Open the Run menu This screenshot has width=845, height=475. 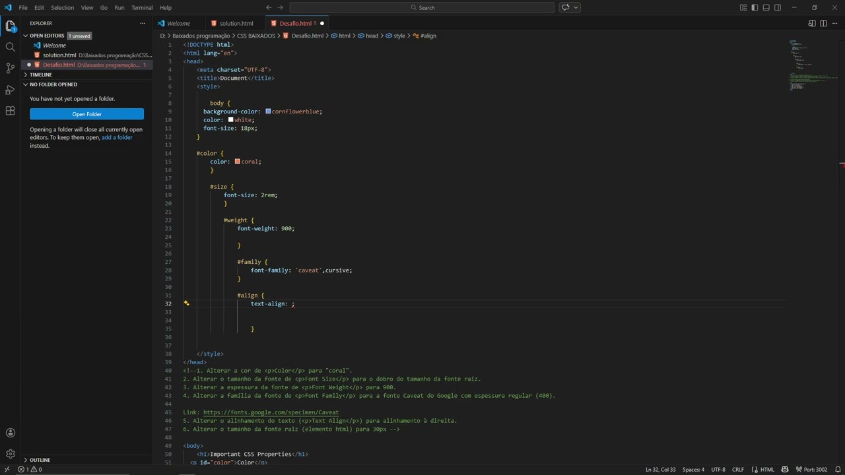point(119,7)
